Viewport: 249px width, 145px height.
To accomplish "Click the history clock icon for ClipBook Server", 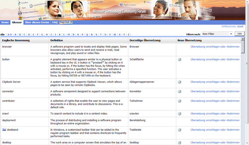I will 179,82.
